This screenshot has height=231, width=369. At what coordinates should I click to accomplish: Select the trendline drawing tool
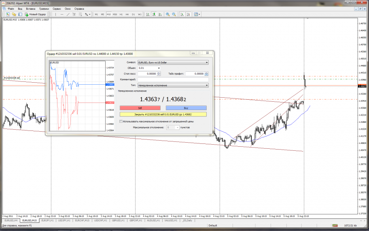[68, 14]
